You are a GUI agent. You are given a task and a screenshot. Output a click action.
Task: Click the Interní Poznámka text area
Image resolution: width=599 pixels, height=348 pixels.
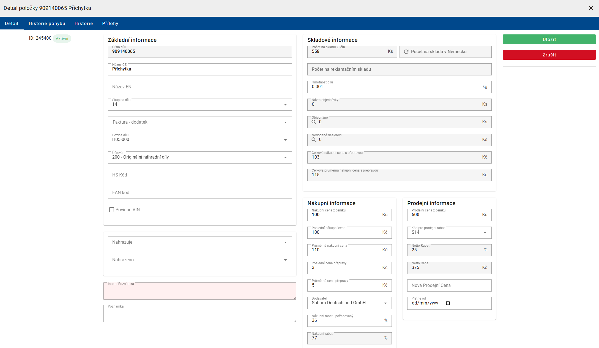200,291
